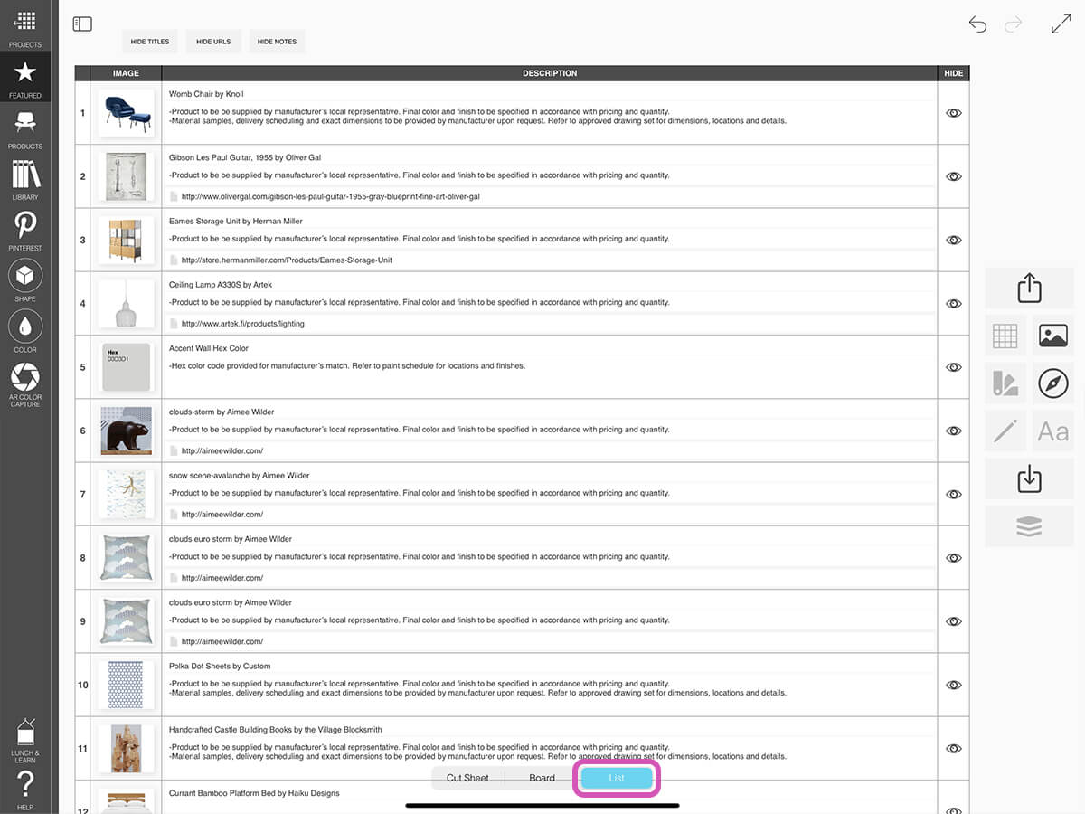Screen dimensions: 1085x814
Task: Open the Projects grid icon
Action: coord(25,24)
